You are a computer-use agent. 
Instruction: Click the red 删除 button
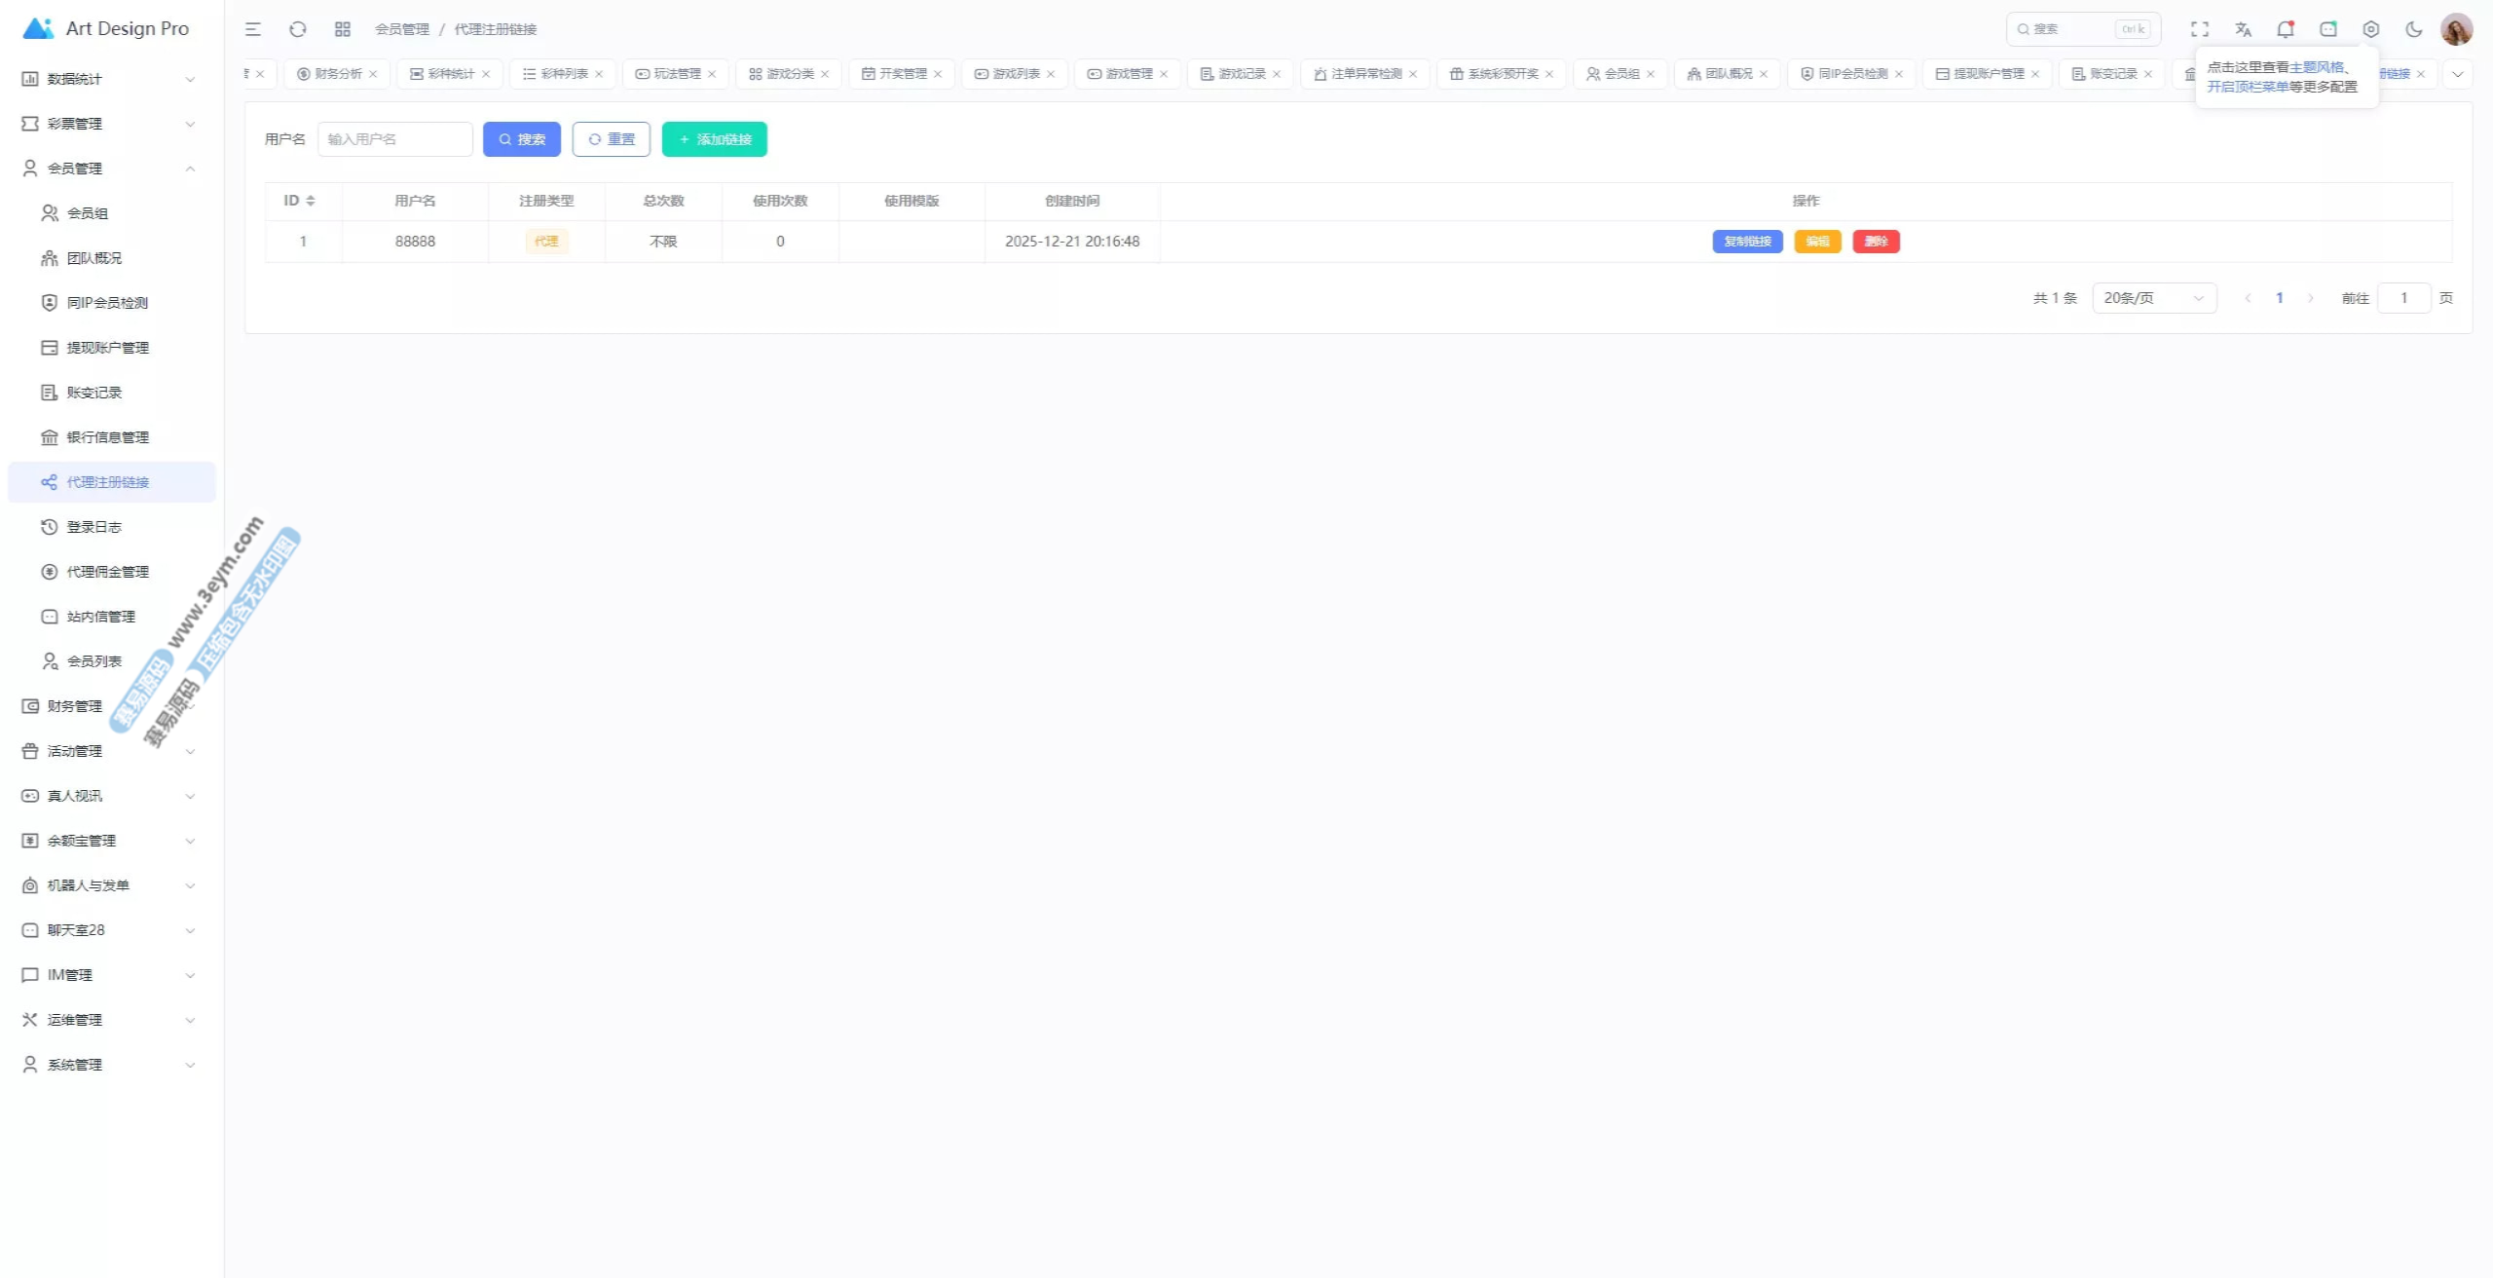coord(1876,242)
